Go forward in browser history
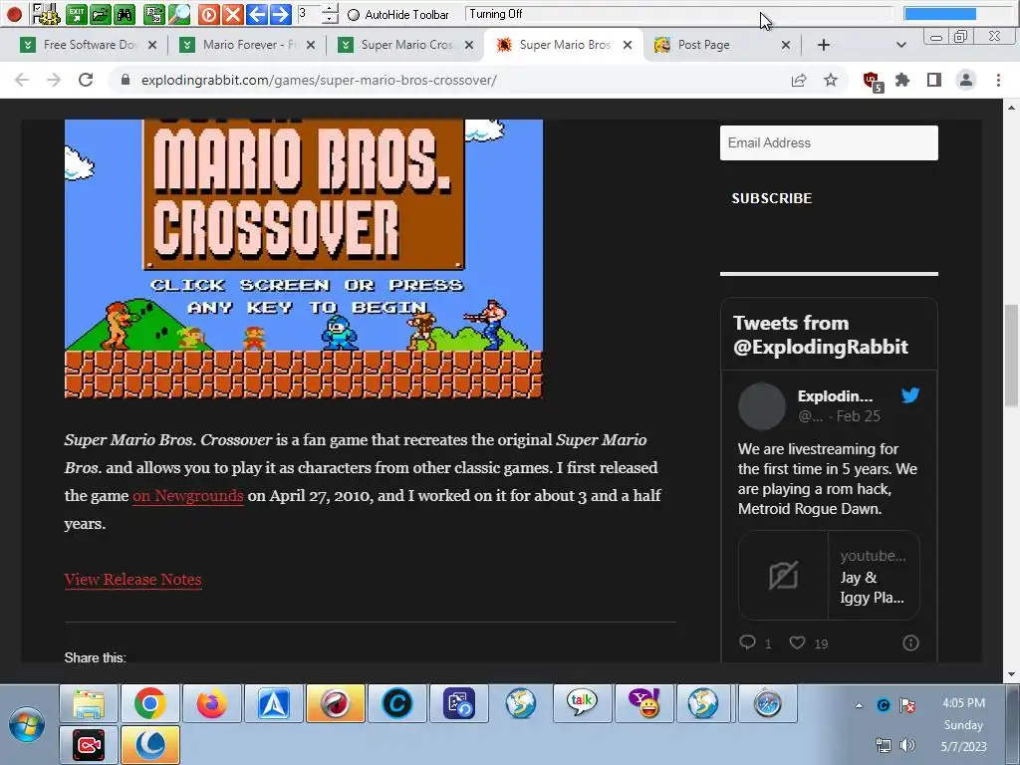This screenshot has width=1020, height=765. [x=54, y=80]
